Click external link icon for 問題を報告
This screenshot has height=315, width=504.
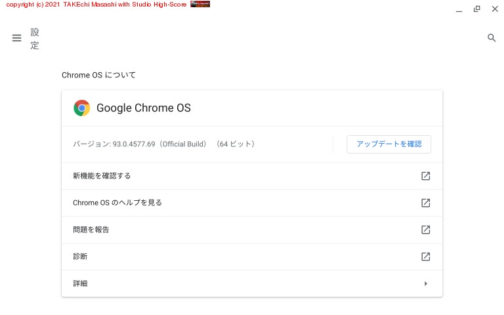coord(425,230)
